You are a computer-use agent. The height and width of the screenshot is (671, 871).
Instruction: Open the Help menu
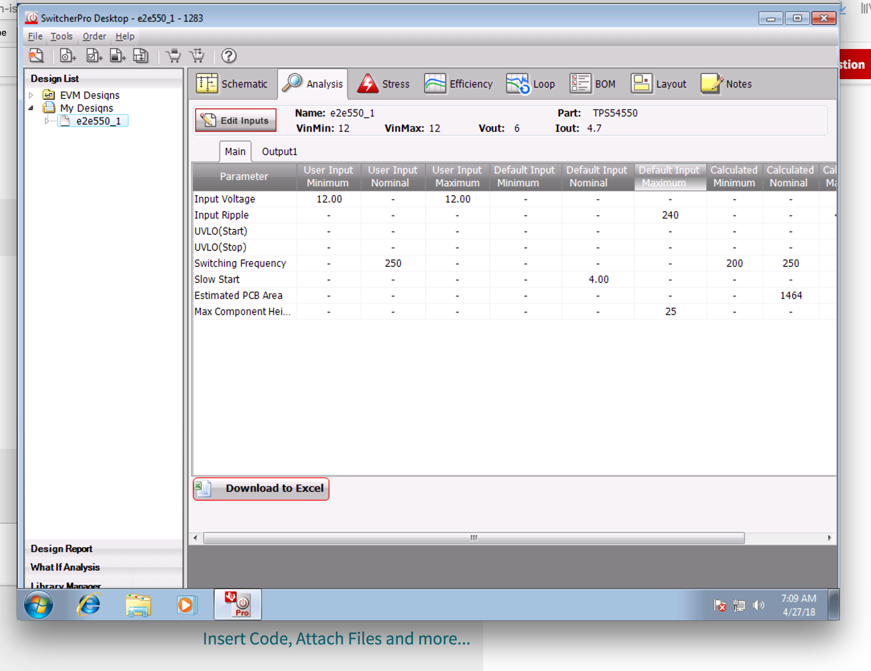(x=125, y=36)
